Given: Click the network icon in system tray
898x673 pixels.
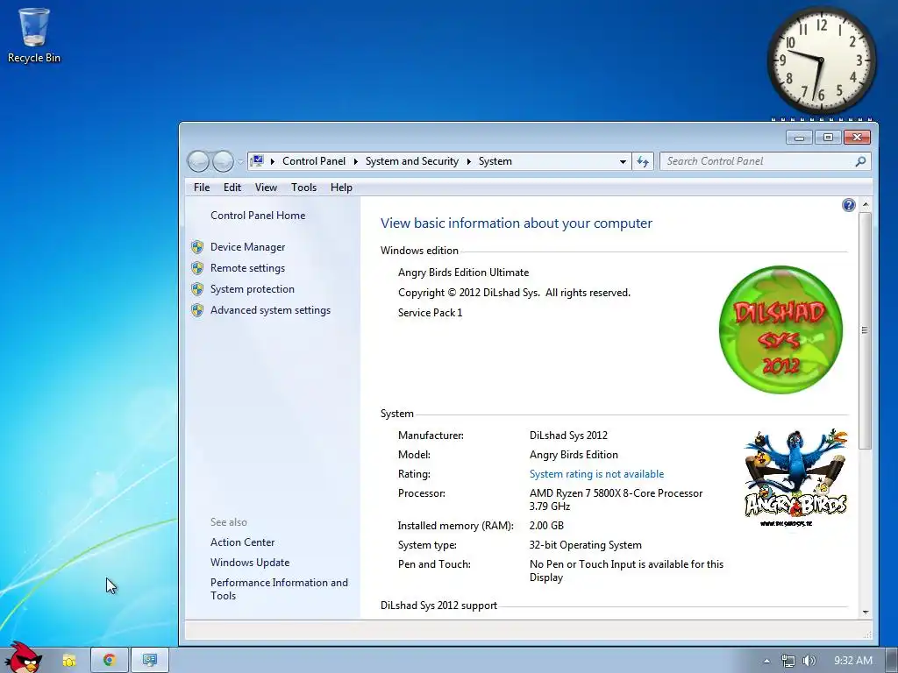Looking at the screenshot, I should point(788,661).
